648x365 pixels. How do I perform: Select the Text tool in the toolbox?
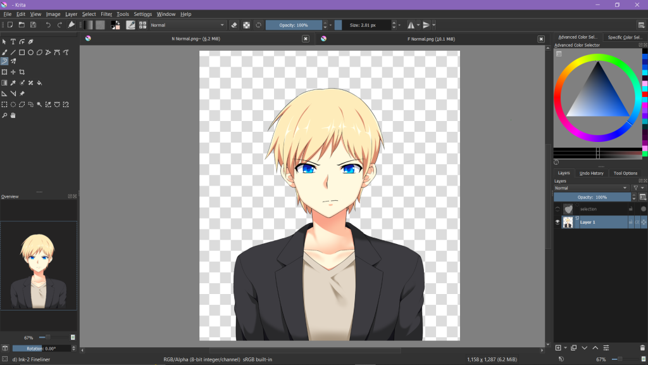(13, 42)
